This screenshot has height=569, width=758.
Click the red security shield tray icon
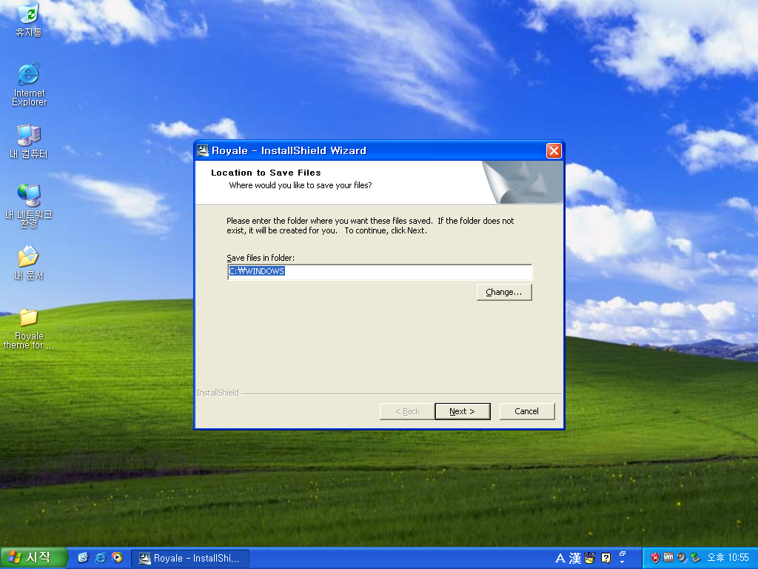[x=655, y=558]
